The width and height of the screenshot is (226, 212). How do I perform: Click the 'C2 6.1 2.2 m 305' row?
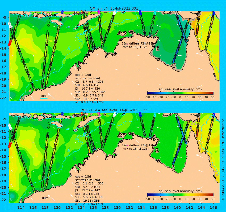89,183
